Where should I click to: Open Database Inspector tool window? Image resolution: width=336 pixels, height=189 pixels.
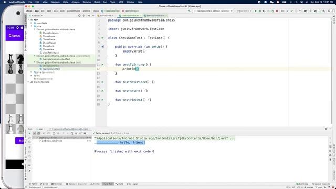coord(76,184)
